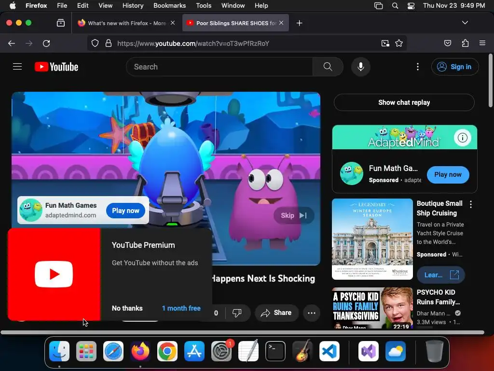This screenshot has height=371, width=494.
Task: Open Safari from the Dock
Action: (x=113, y=351)
